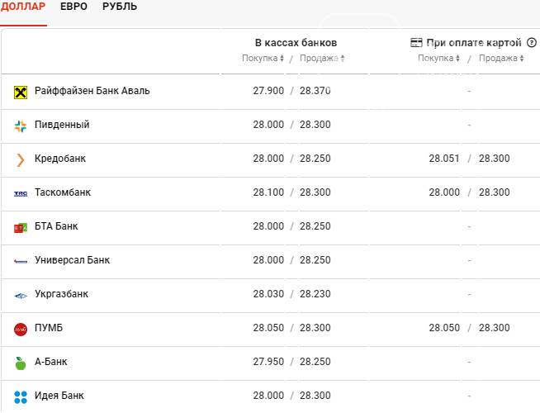This screenshot has height=413, width=540.
Task: Click the Таскомбанк TAC logo icon
Action: point(21,194)
